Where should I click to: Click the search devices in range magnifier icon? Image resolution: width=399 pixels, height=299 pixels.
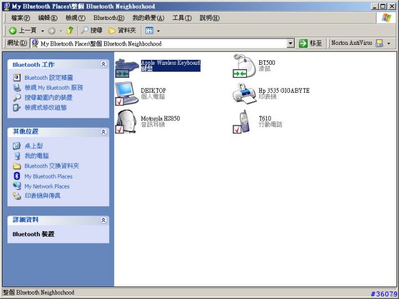point(17,98)
